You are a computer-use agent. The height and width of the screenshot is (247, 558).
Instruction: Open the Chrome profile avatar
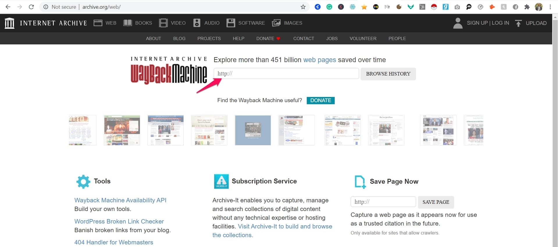[539, 7]
